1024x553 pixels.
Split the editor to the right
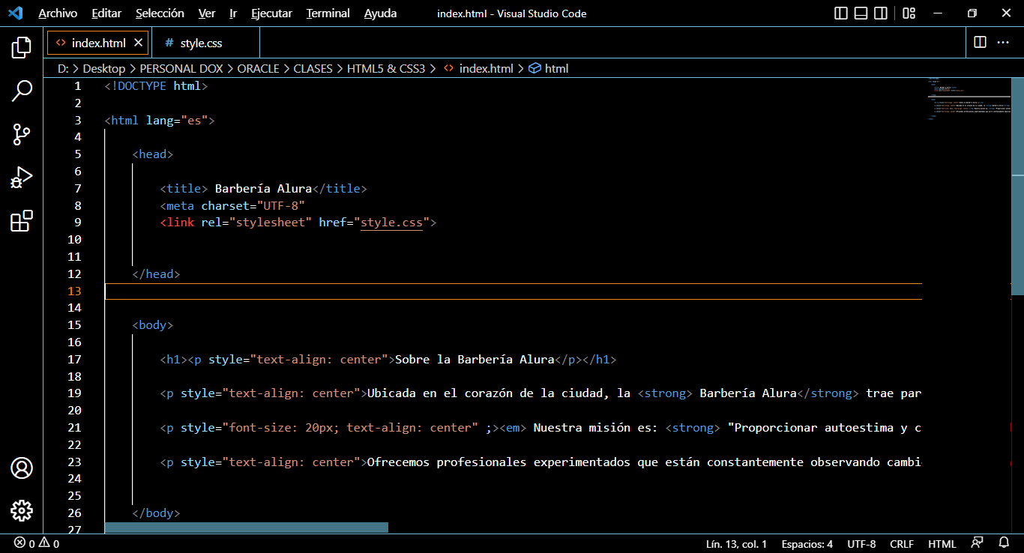coord(980,43)
